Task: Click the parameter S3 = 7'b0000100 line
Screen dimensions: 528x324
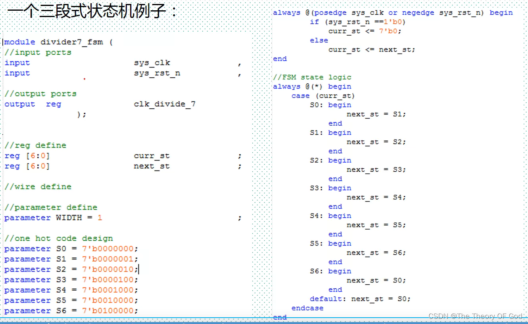Action: 71,279
